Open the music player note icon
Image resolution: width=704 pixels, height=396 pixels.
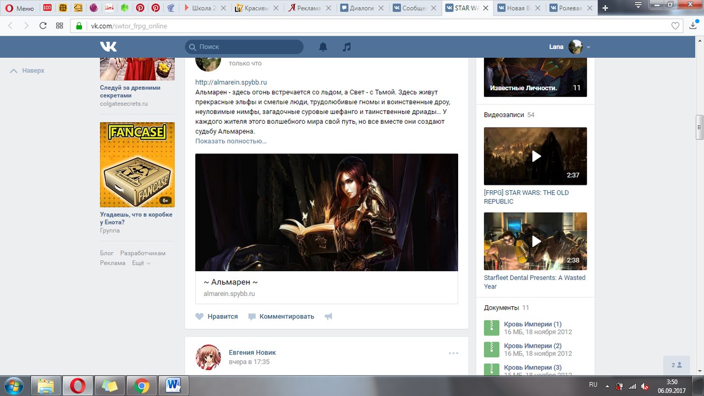click(x=346, y=47)
